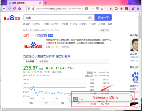Image resolution: width=142 pixels, height=111 pixels.
Task: Switch to 图片 search category
Action: pos(55,24)
